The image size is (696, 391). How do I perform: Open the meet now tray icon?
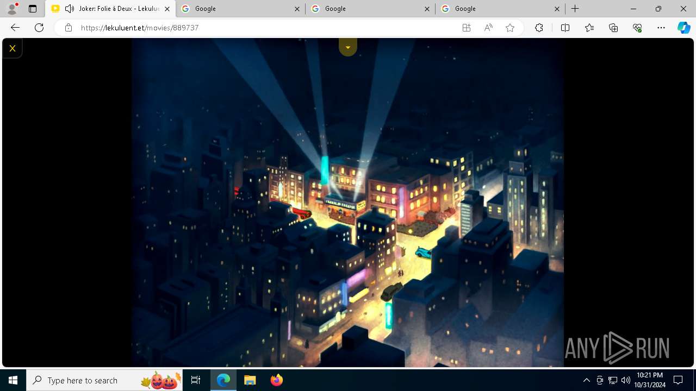click(x=600, y=380)
